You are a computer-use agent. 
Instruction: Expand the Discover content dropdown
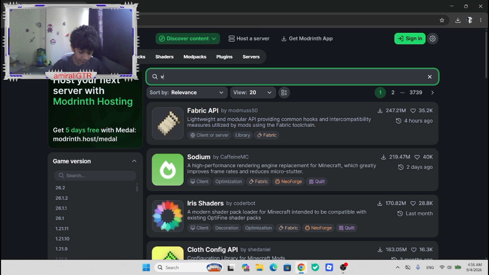tap(188, 38)
